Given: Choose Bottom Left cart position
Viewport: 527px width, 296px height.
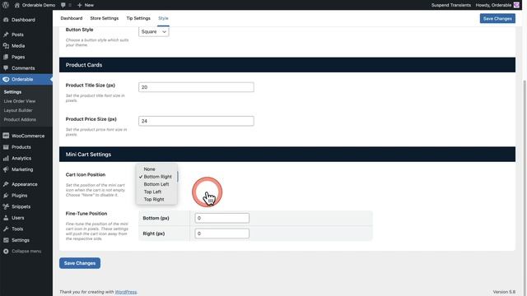Looking at the screenshot, I should click(x=156, y=184).
